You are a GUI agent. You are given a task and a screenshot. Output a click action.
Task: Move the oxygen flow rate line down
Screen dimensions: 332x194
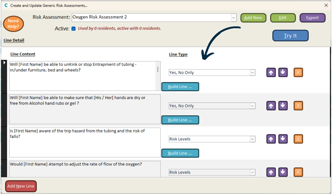[283, 172]
